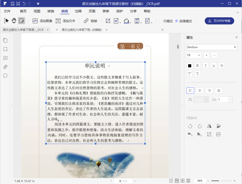Click the 万兴PDF专家 account button

click(219, 21)
